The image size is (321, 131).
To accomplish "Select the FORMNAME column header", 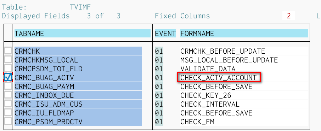I will coord(244,33).
